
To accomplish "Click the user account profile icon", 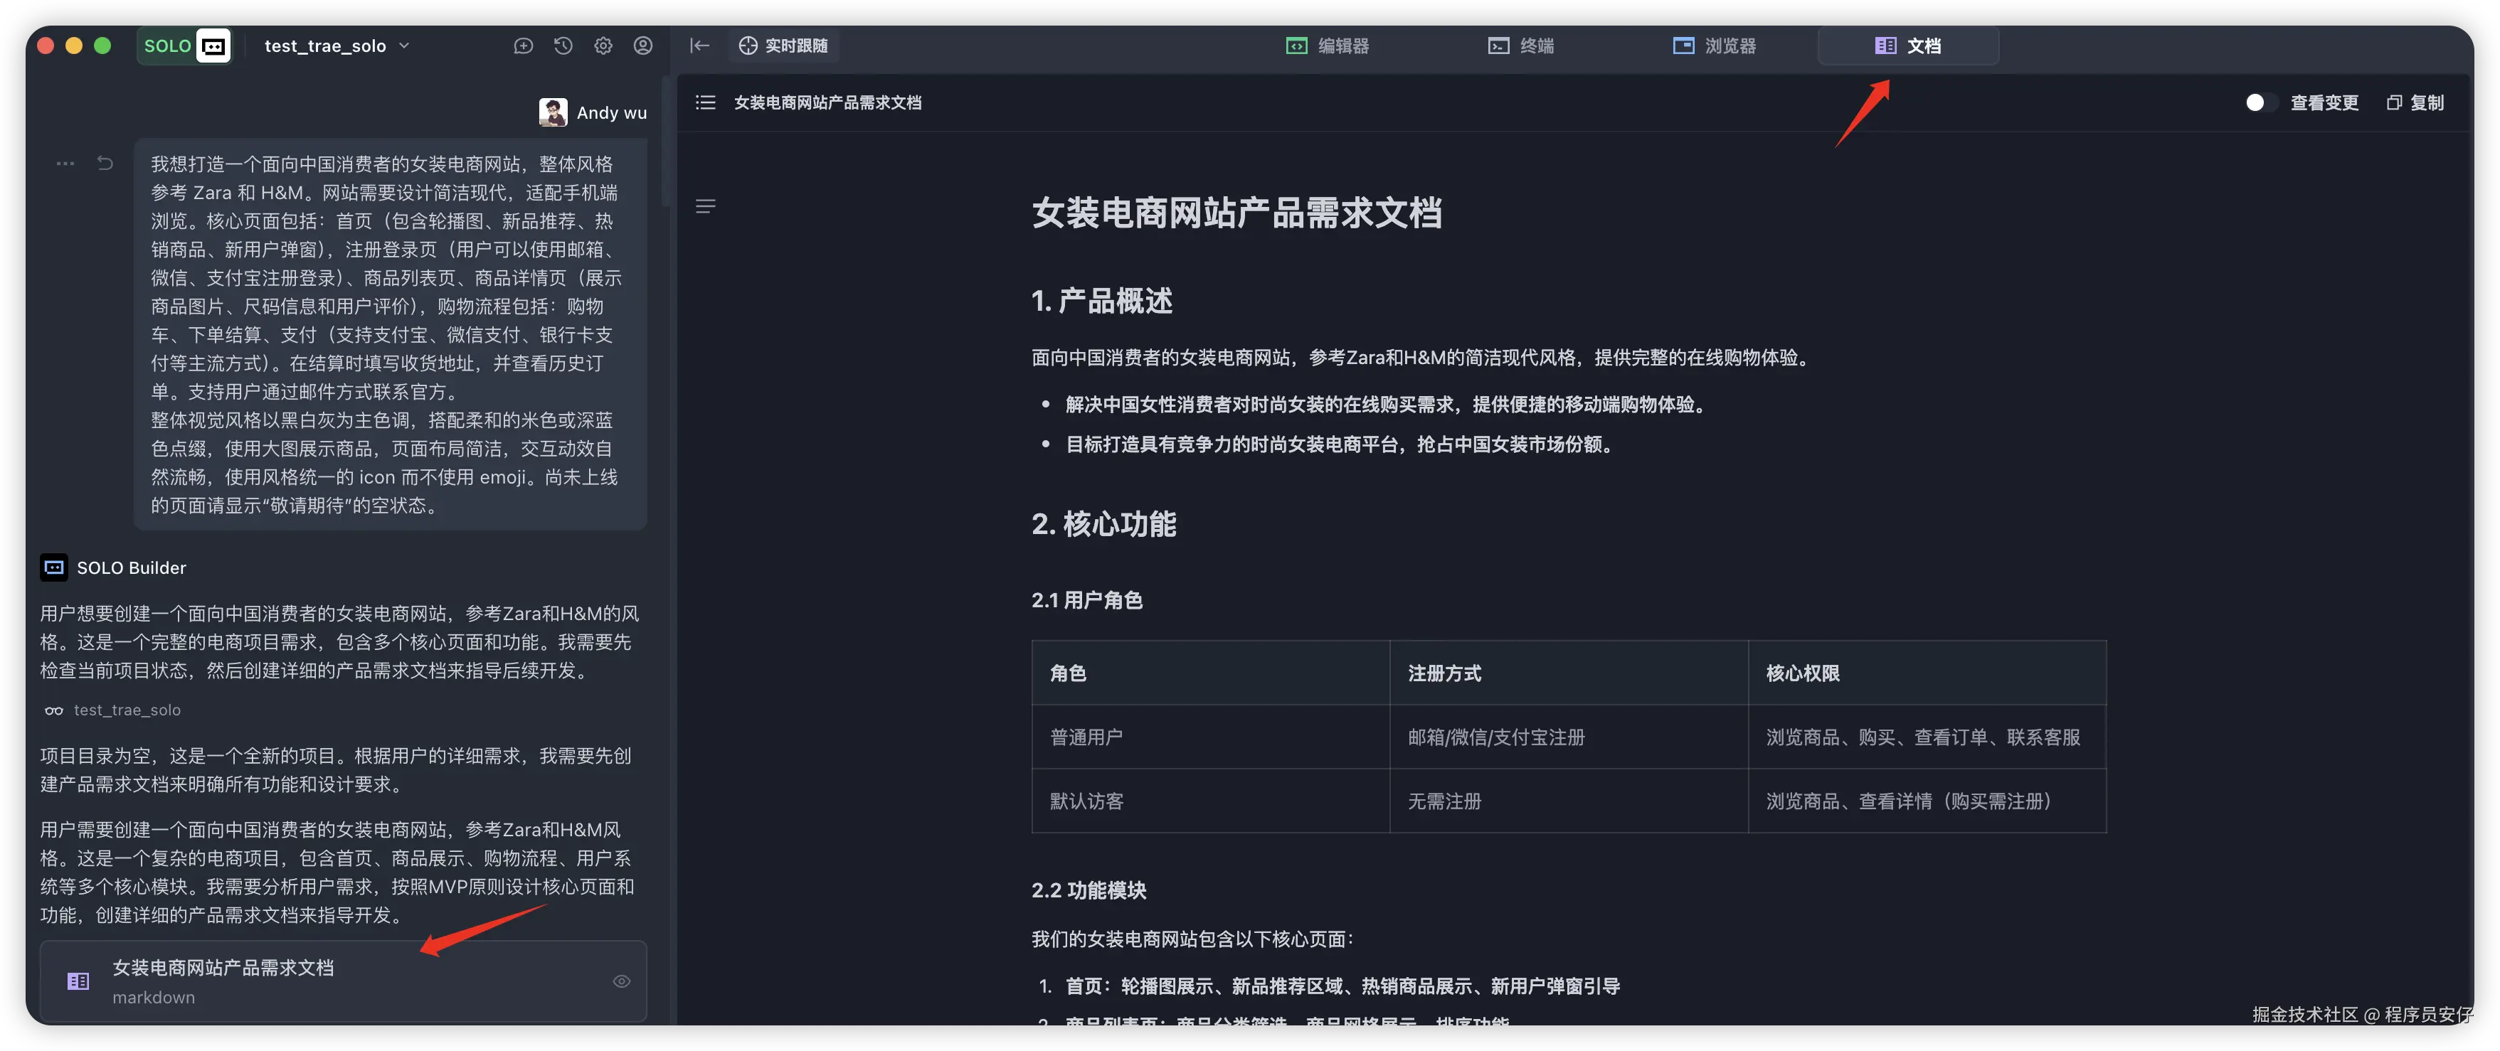I will tap(642, 46).
